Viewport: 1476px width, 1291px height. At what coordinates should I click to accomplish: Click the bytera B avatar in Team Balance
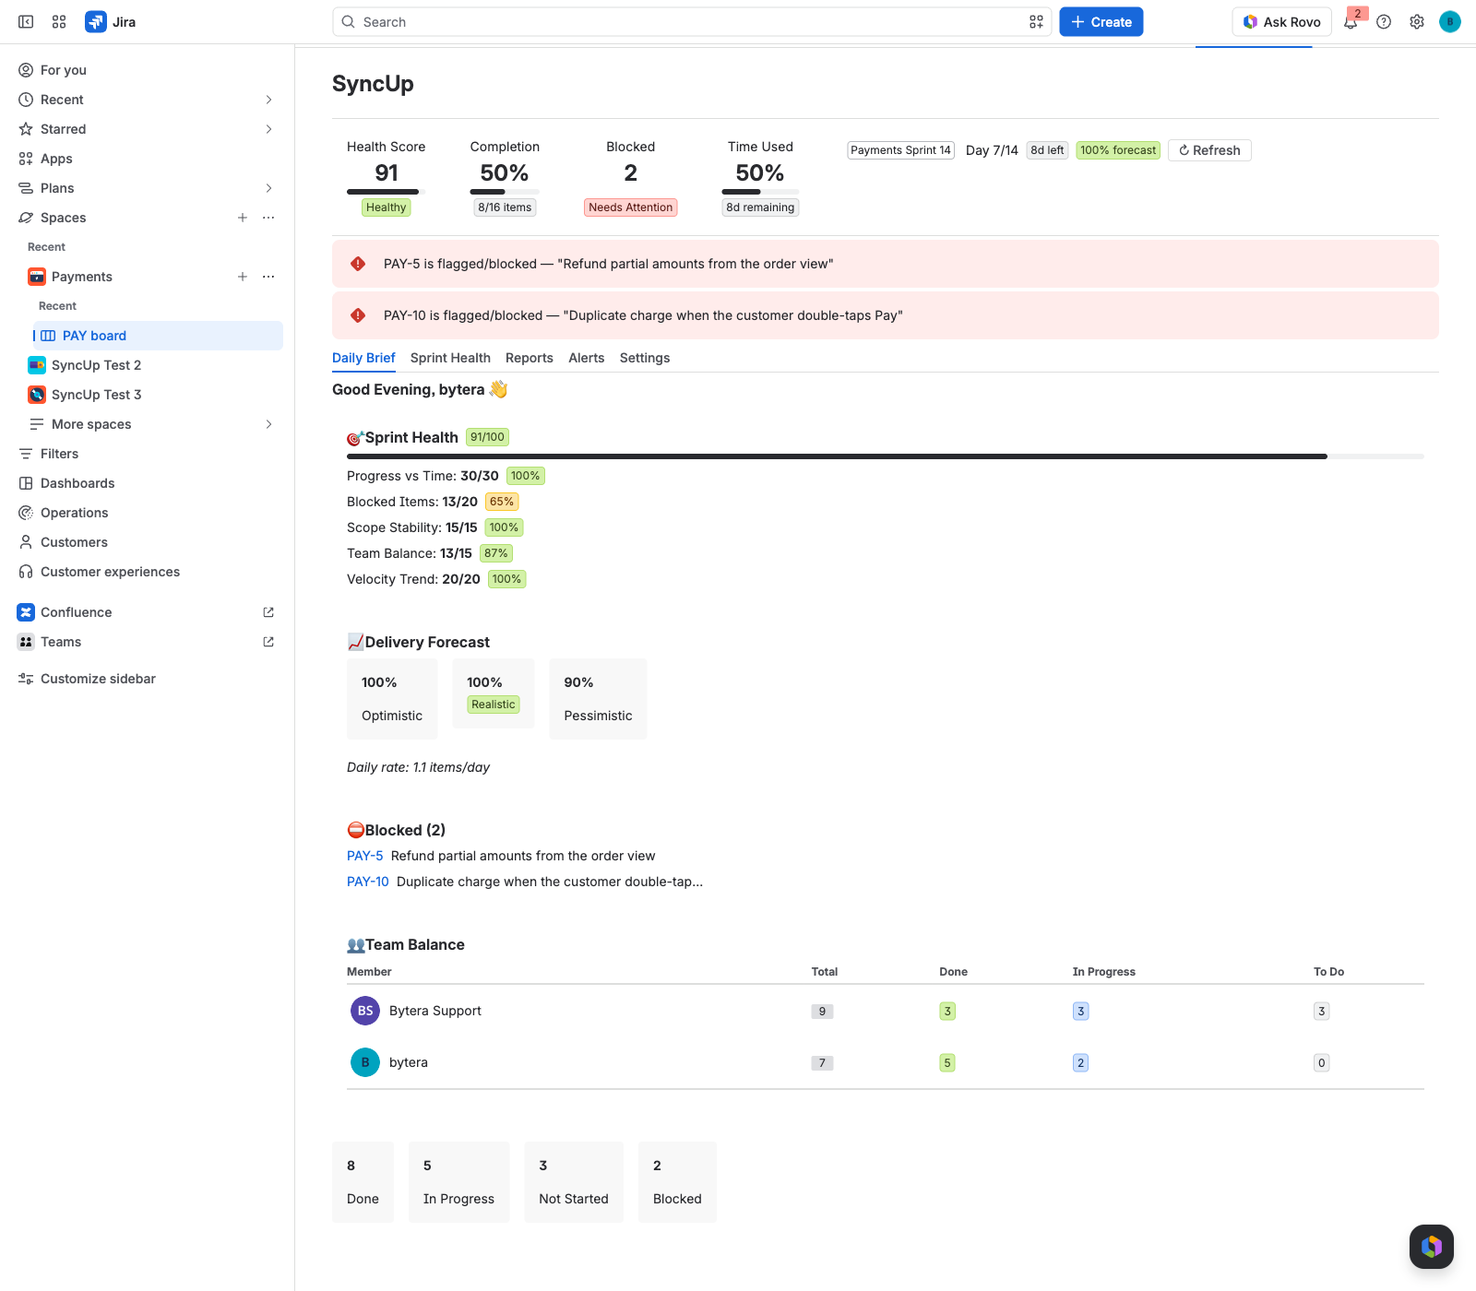[365, 1062]
